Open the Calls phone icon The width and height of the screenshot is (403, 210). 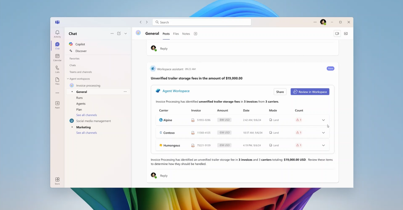[x=57, y=68]
